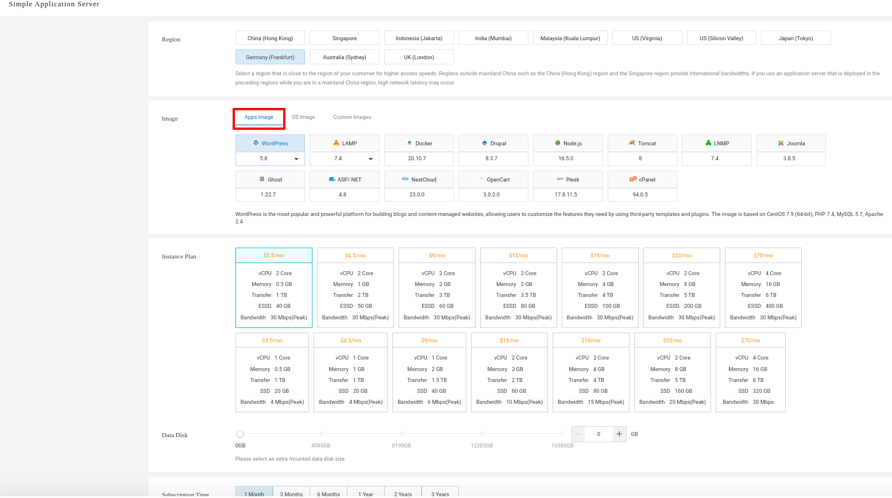Choose the $9/mo 40 GB SSD plan

tap(429, 372)
